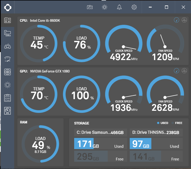This screenshot has width=191, height=169.
Task: Open the overclocking speedometer sidebar icon
Action: [x=7, y=59]
